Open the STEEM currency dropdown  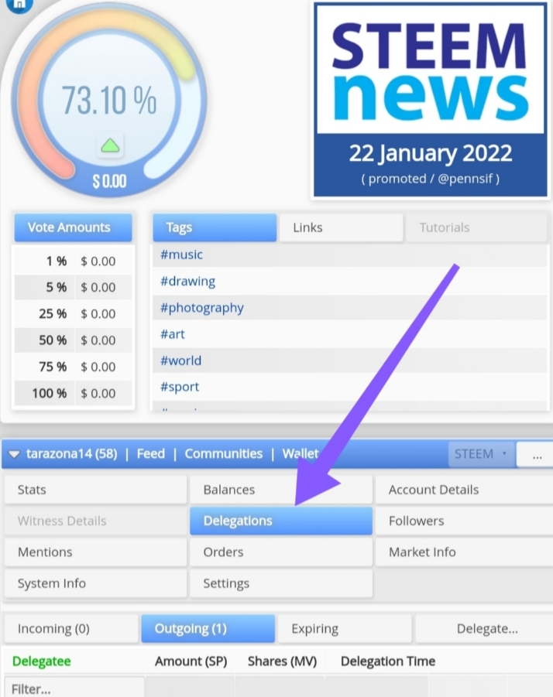click(x=481, y=454)
